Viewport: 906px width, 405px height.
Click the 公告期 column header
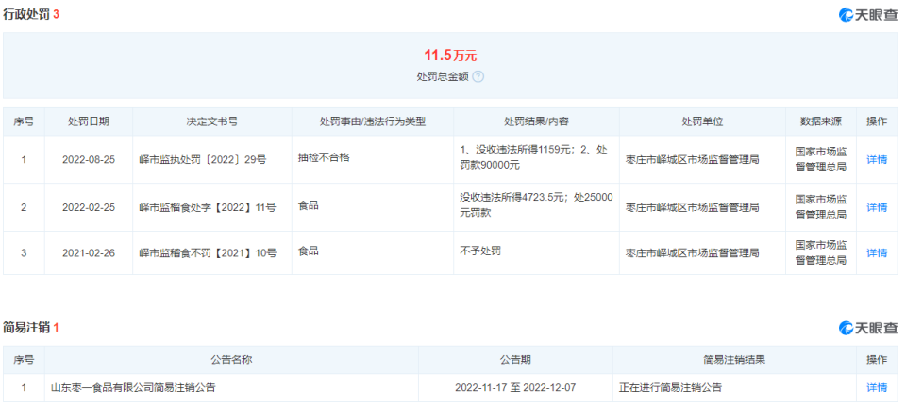pyautogui.click(x=515, y=360)
